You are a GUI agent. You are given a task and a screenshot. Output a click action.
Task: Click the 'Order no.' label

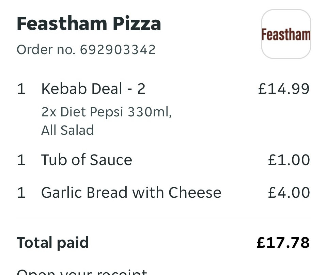46,50
